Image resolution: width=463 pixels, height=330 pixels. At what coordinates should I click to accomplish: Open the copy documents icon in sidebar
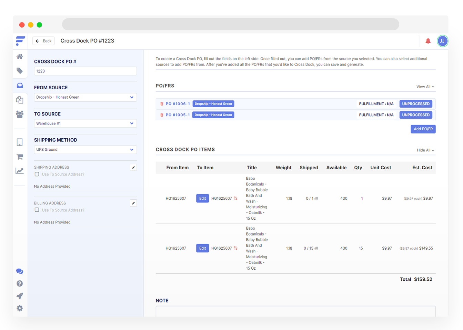pos(20,100)
